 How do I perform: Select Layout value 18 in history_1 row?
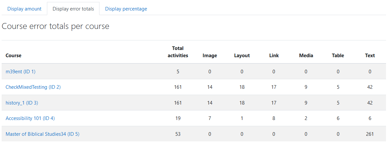242,103
